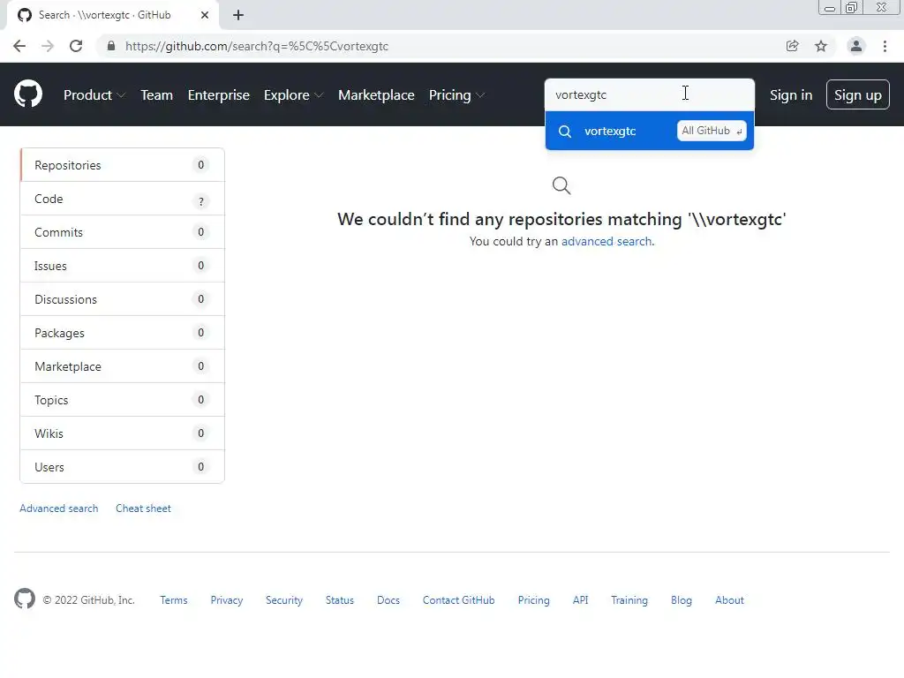904x678 pixels.
Task: Open the Enterprise page
Action: (x=219, y=95)
